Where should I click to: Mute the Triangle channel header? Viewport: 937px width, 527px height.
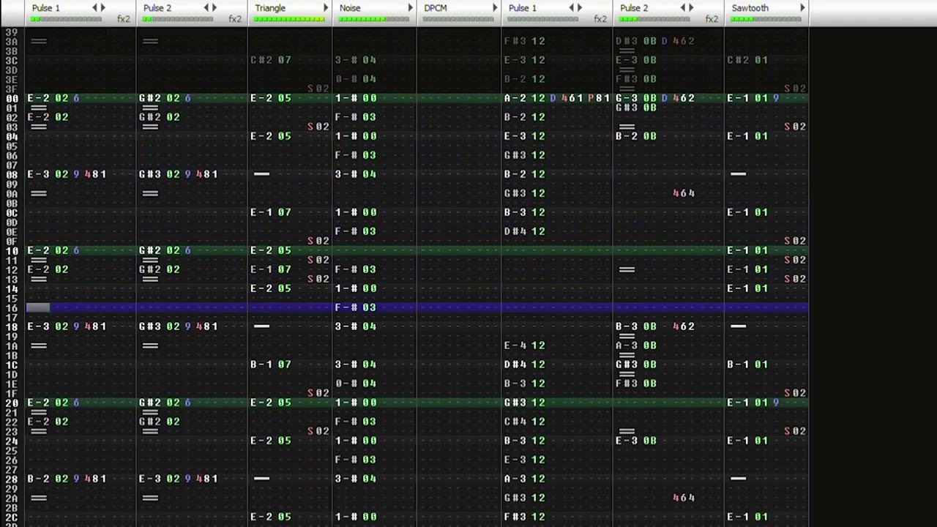(270, 8)
